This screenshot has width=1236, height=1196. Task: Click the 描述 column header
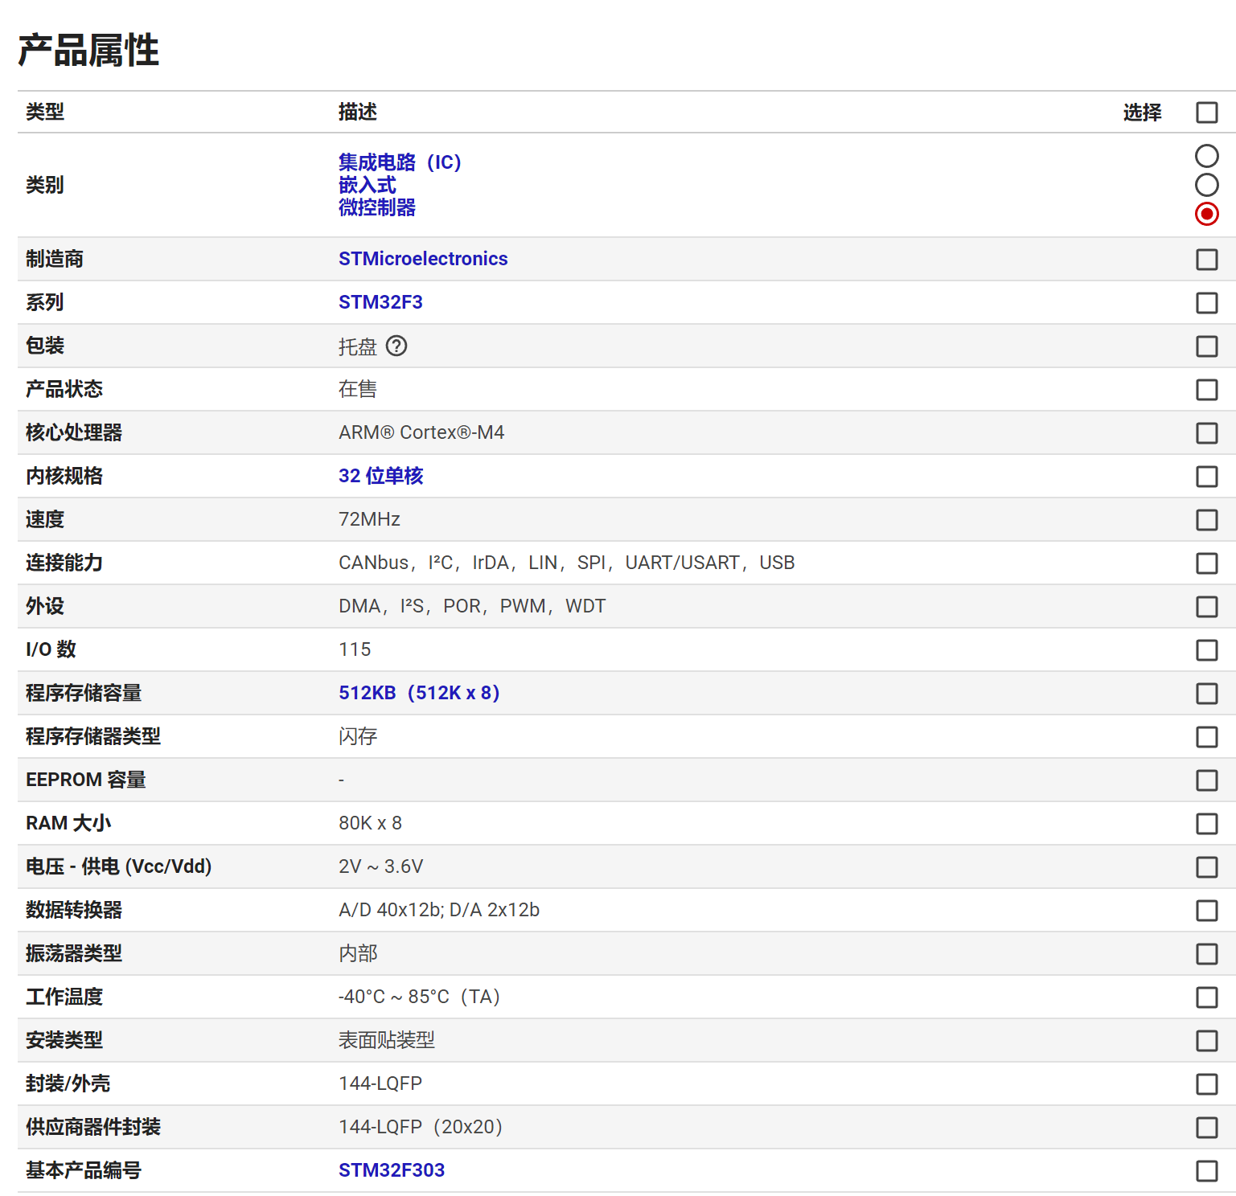[x=358, y=112]
